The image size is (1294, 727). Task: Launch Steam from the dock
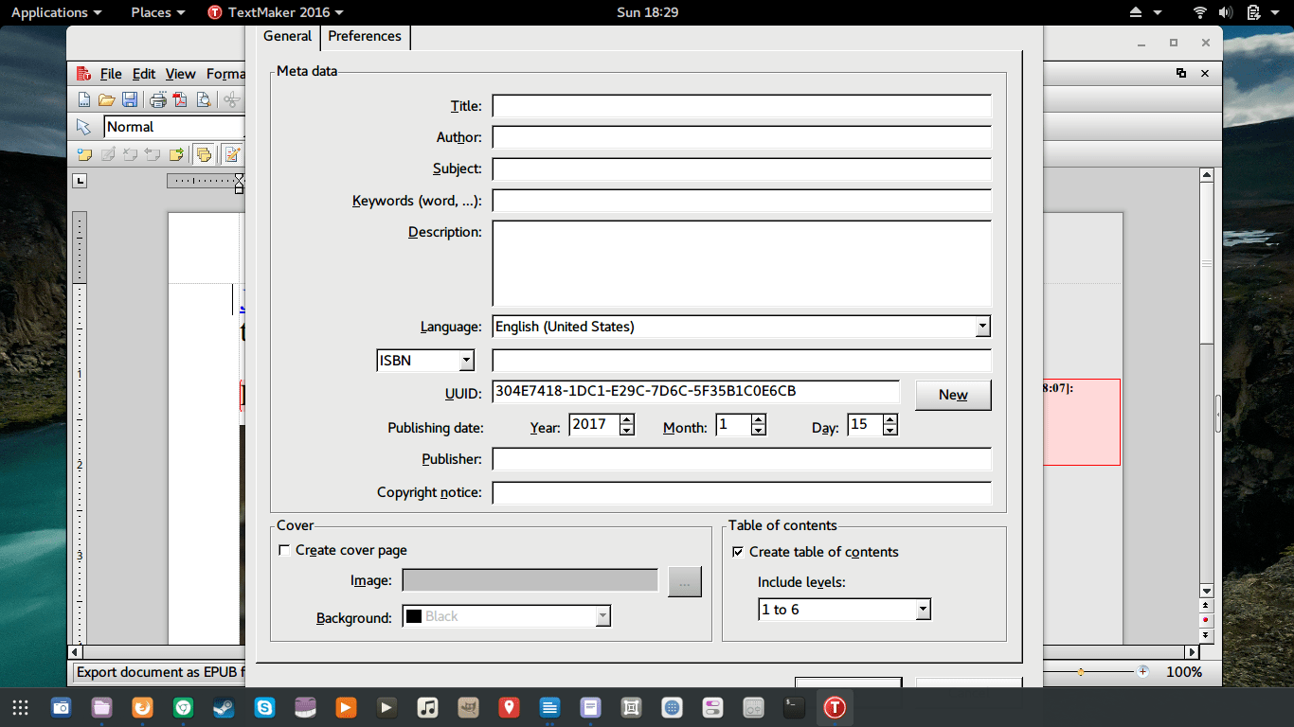point(224,707)
